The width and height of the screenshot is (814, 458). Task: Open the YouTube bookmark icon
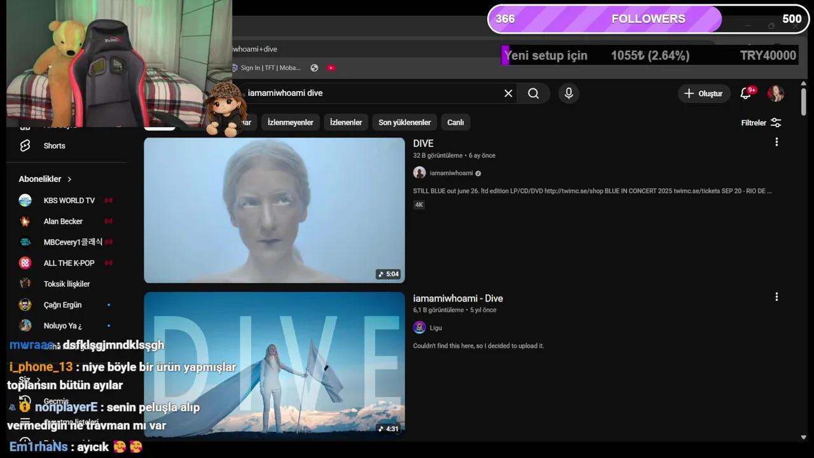[x=331, y=68]
